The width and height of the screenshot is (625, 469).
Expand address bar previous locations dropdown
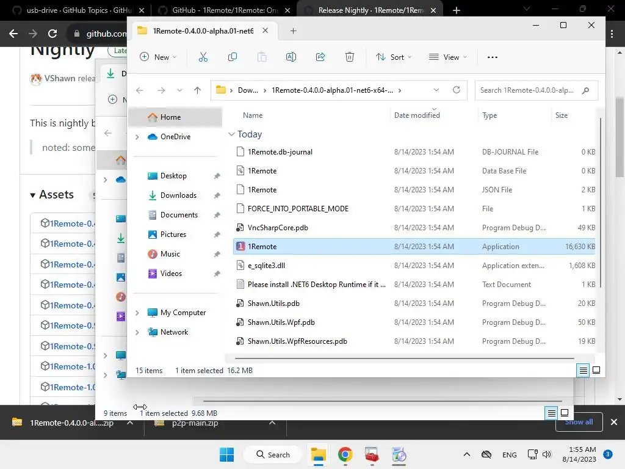tap(436, 90)
